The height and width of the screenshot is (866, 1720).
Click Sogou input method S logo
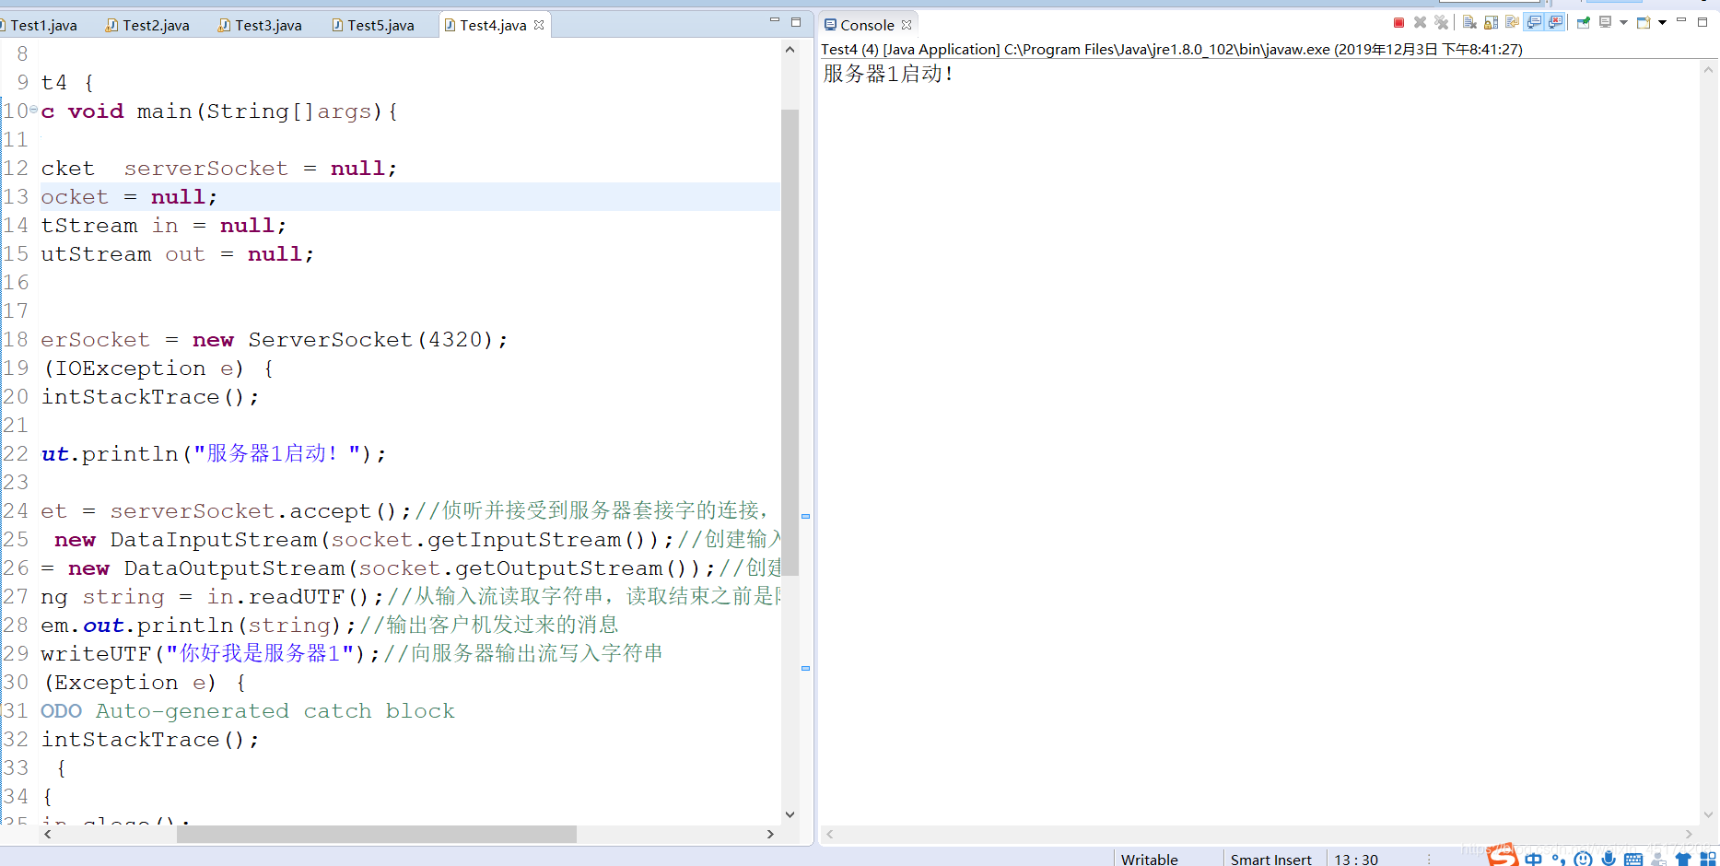(x=1503, y=855)
